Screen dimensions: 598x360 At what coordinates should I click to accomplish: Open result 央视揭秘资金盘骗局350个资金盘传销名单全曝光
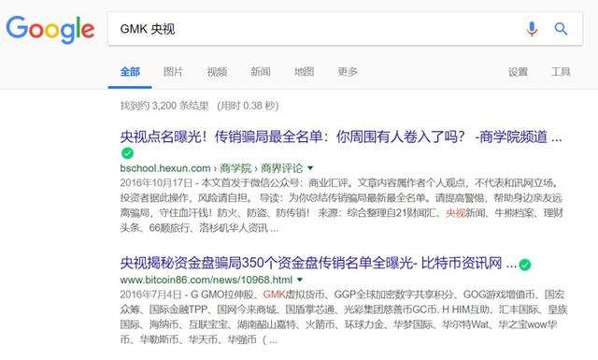click(x=319, y=263)
